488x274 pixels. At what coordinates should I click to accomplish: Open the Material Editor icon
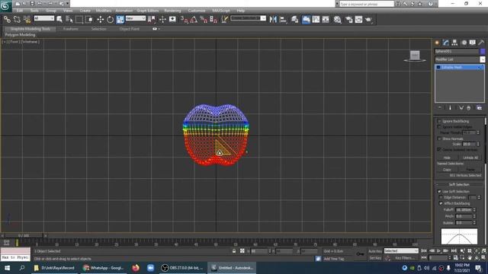(x=337, y=20)
